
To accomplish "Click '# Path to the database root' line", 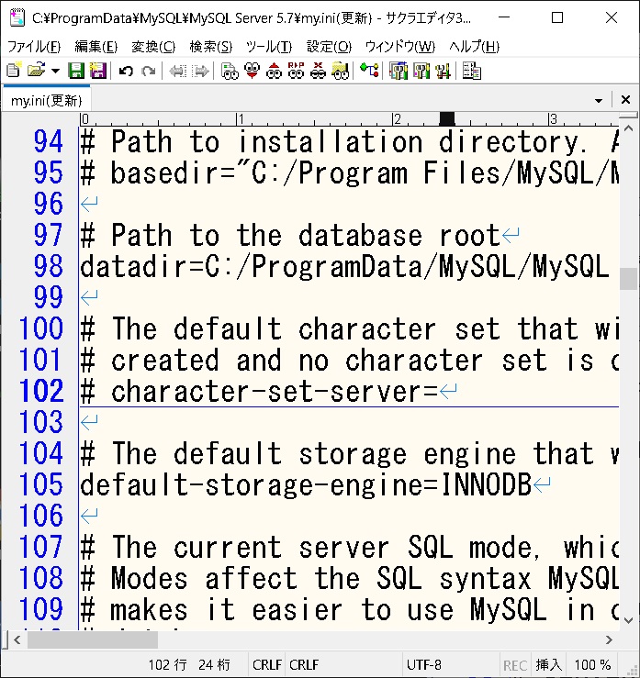I will coord(290,236).
